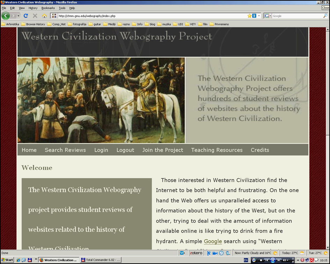Bookmark this page with the star icon
The height and width of the screenshot is (264, 330).
(249, 16)
